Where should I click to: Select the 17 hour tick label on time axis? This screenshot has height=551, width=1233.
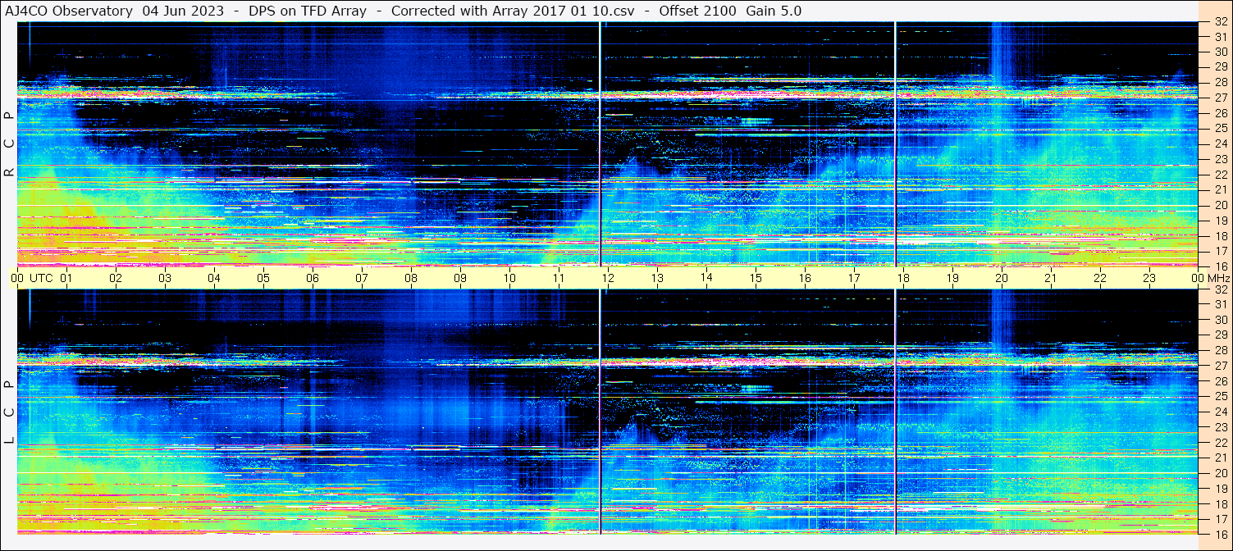(854, 278)
